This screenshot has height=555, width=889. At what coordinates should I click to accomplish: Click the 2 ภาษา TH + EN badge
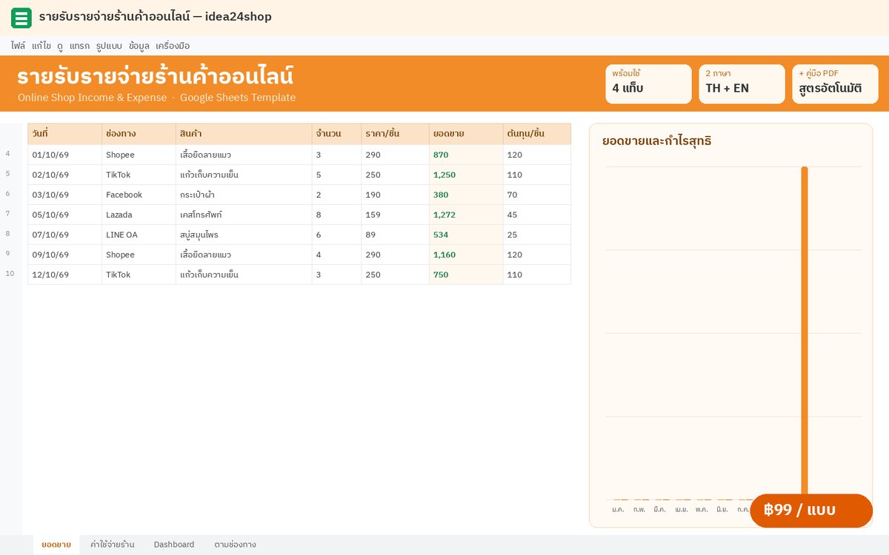tap(742, 84)
